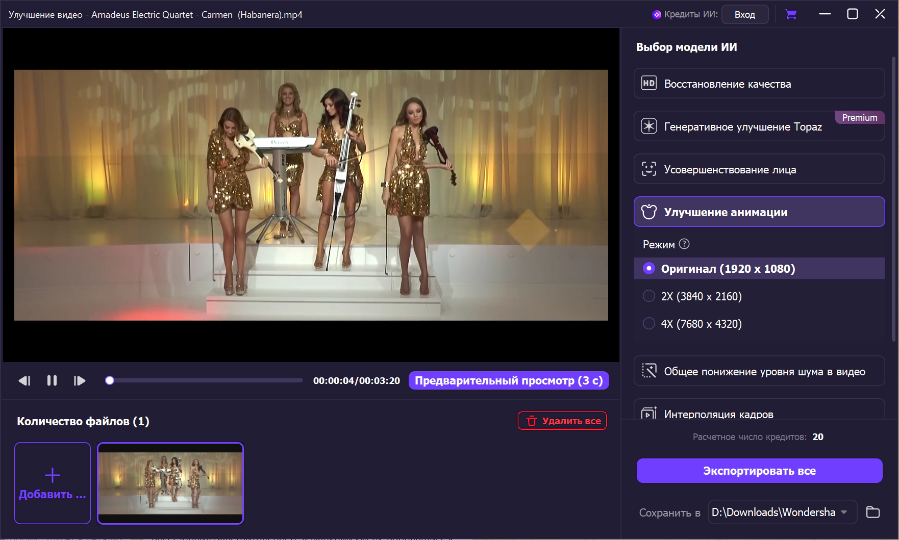Select 2X (3840 x 2160) resolution

(649, 296)
